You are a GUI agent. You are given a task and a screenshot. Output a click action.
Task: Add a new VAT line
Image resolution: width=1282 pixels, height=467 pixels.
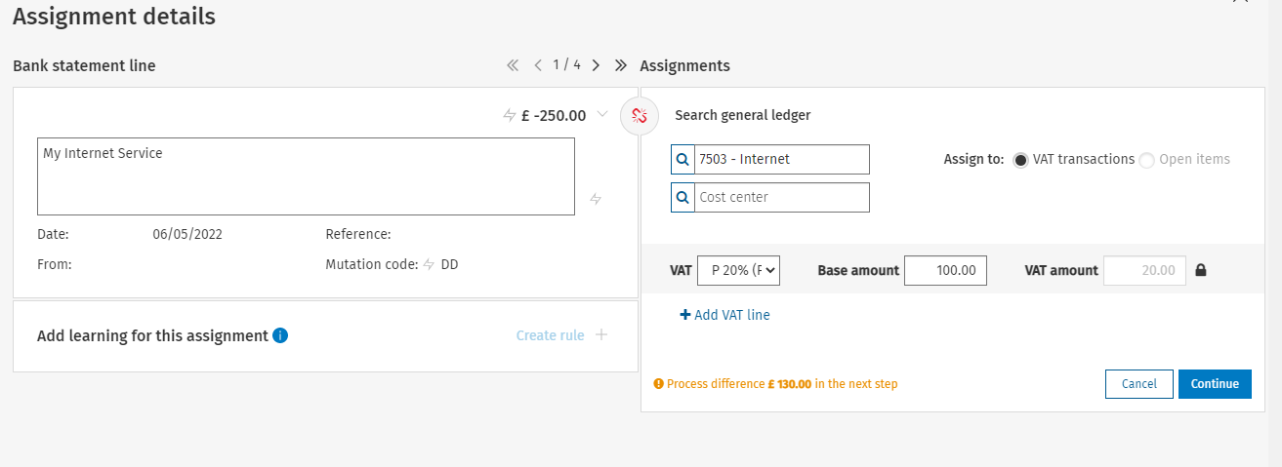(x=724, y=315)
